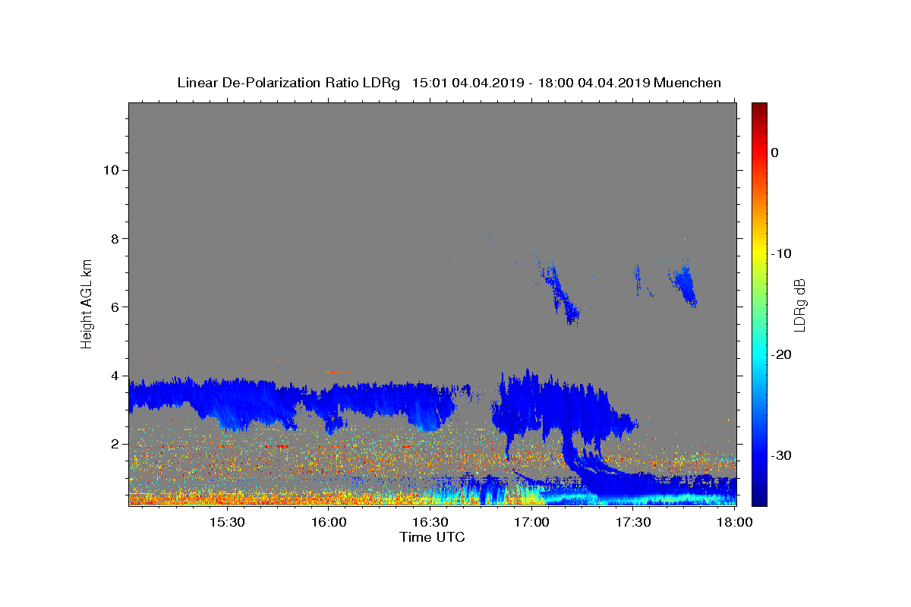The width and height of the screenshot is (911, 607).
Task: Click the "Height AGL km" axis label
Action: coord(87,303)
